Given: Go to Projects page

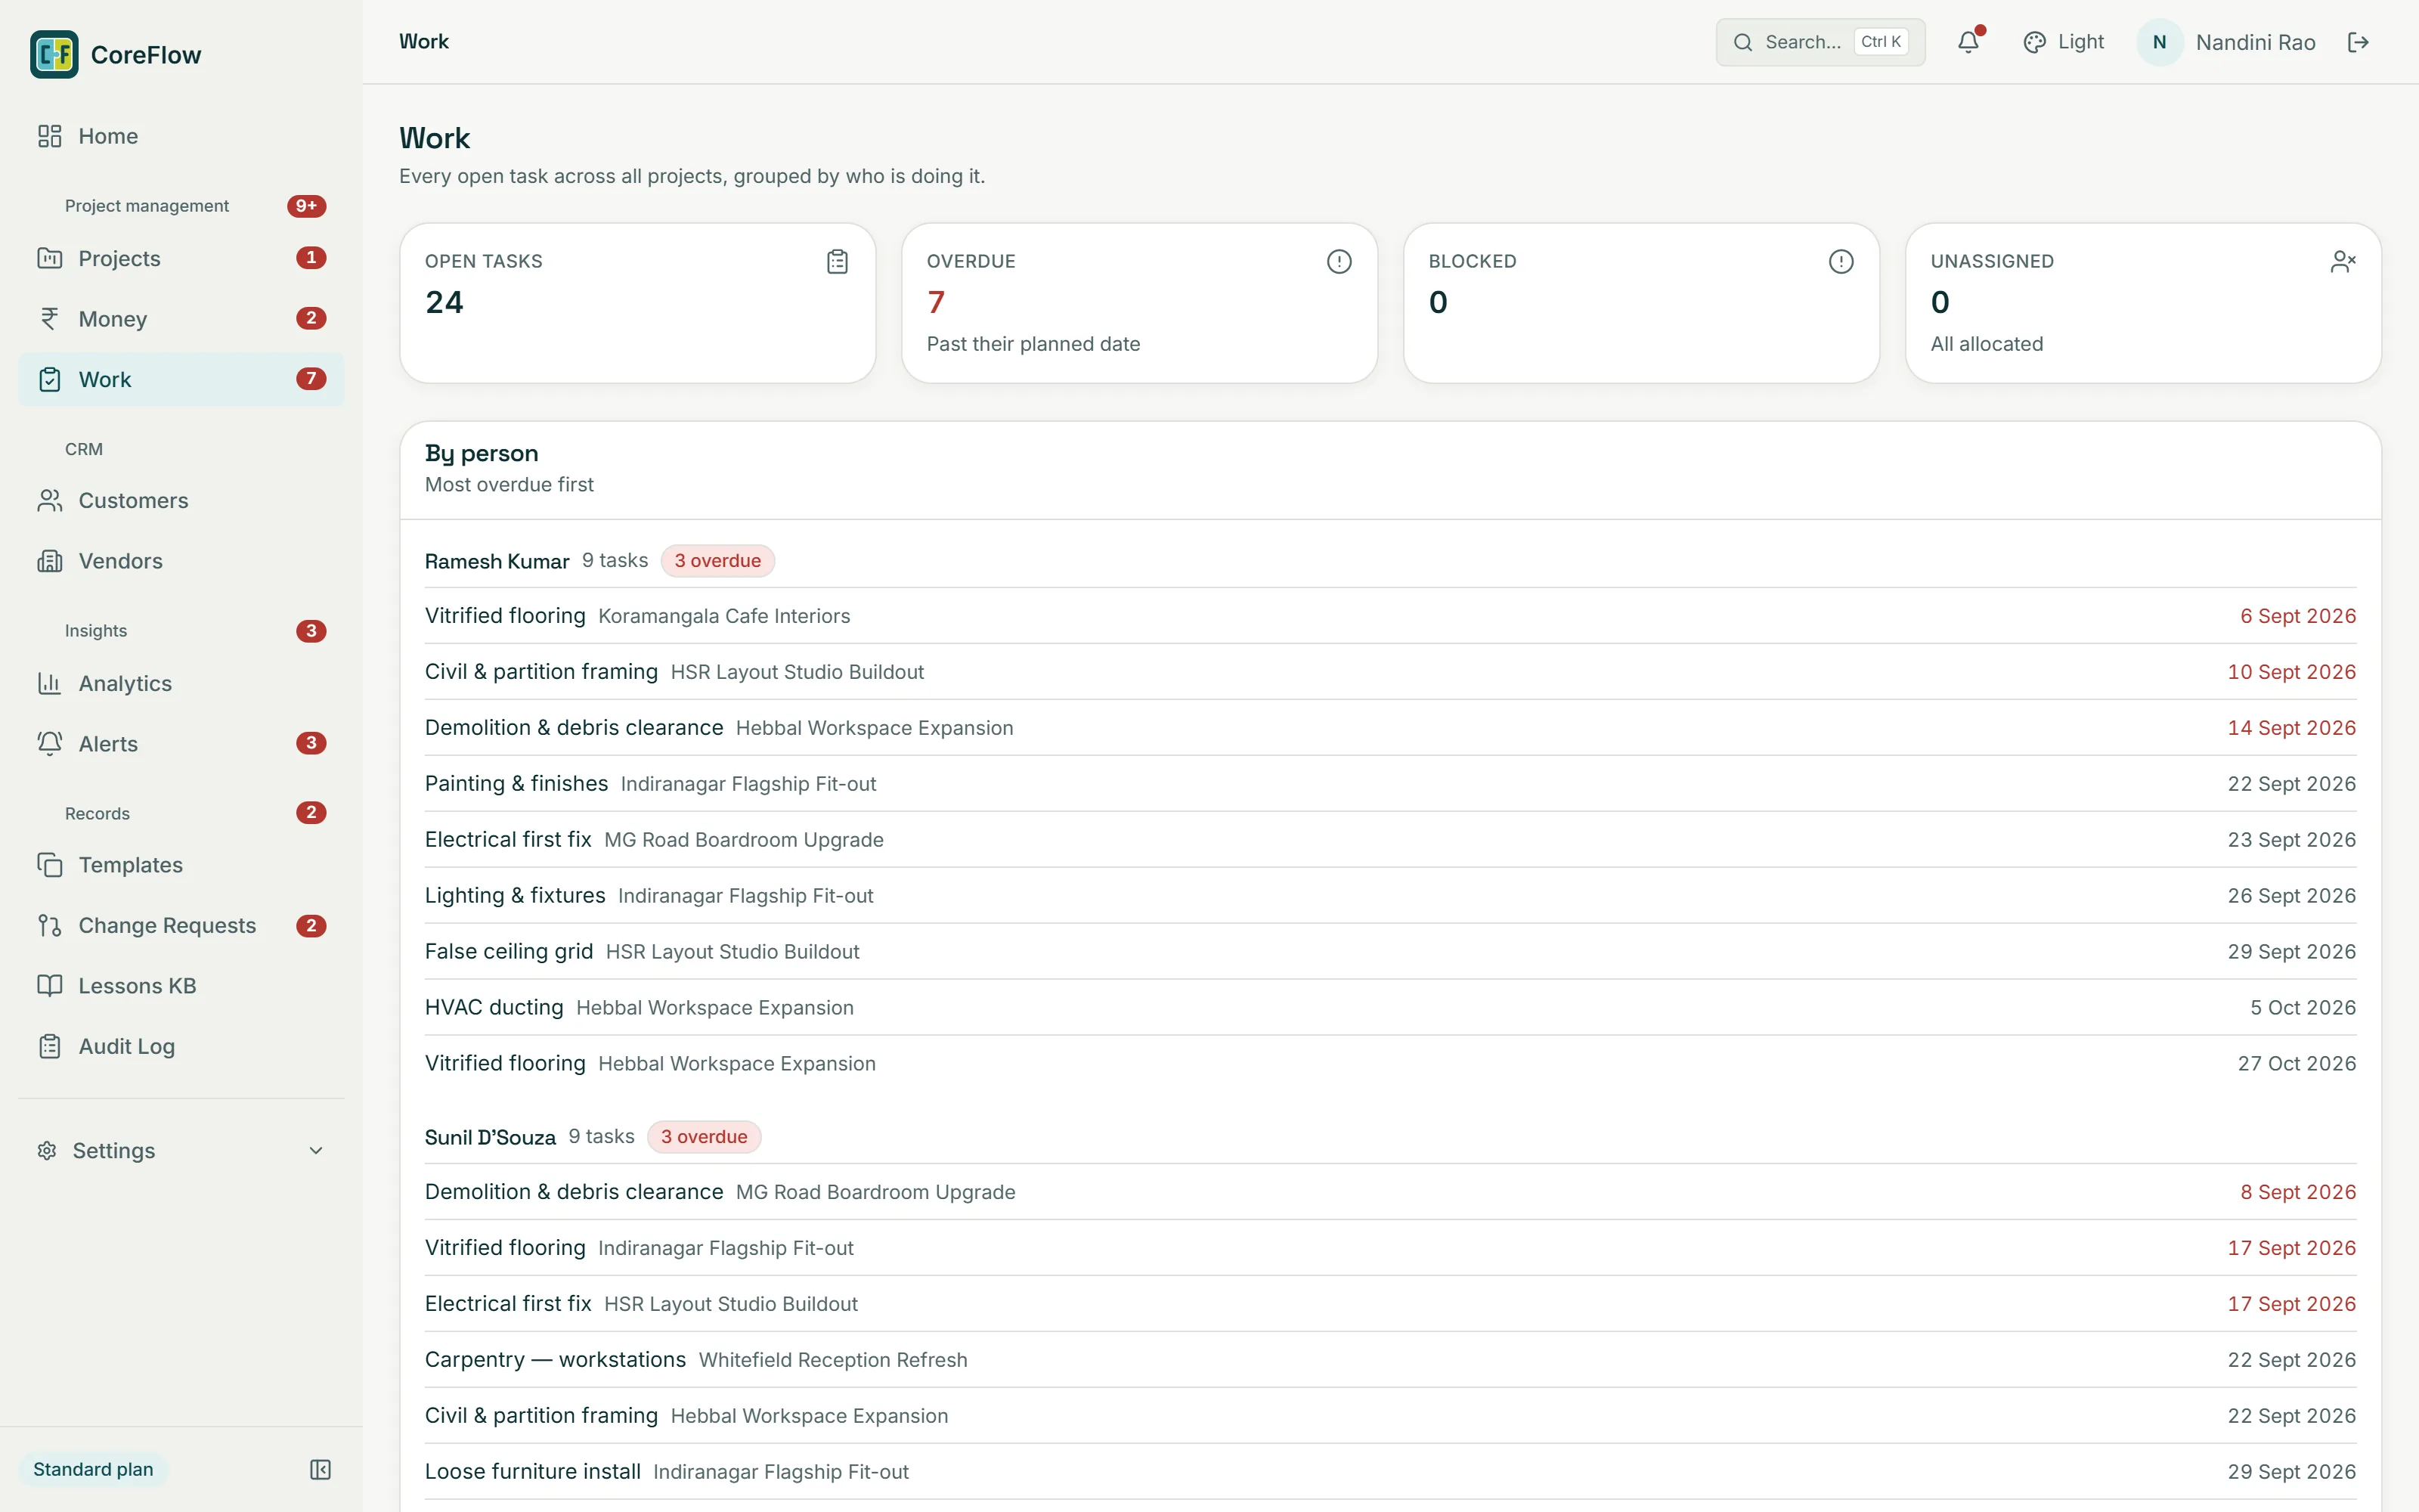Looking at the screenshot, I should tap(181, 258).
